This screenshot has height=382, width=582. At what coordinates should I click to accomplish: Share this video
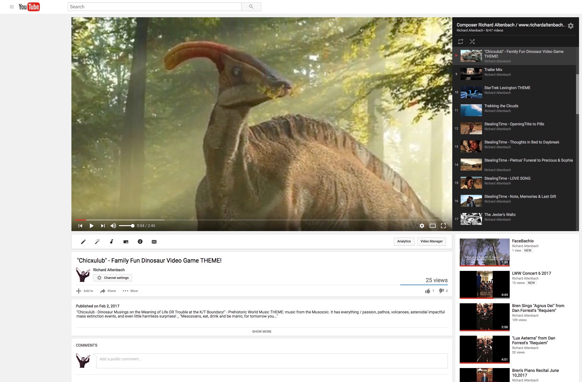point(108,291)
